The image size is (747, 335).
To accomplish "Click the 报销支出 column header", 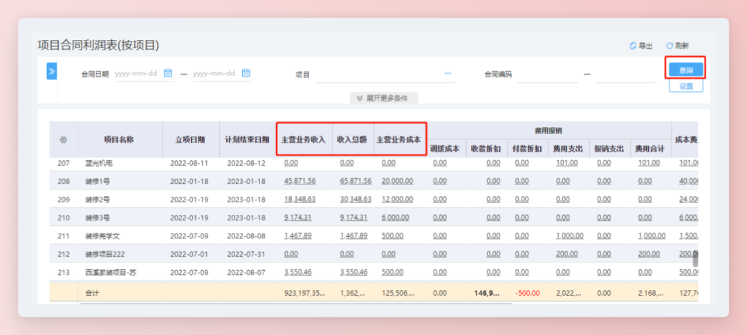I will pyautogui.click(x=609, y=149).
